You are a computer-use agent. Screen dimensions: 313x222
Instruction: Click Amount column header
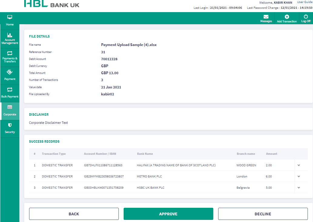pyautogui.click(x=271, y=154)
